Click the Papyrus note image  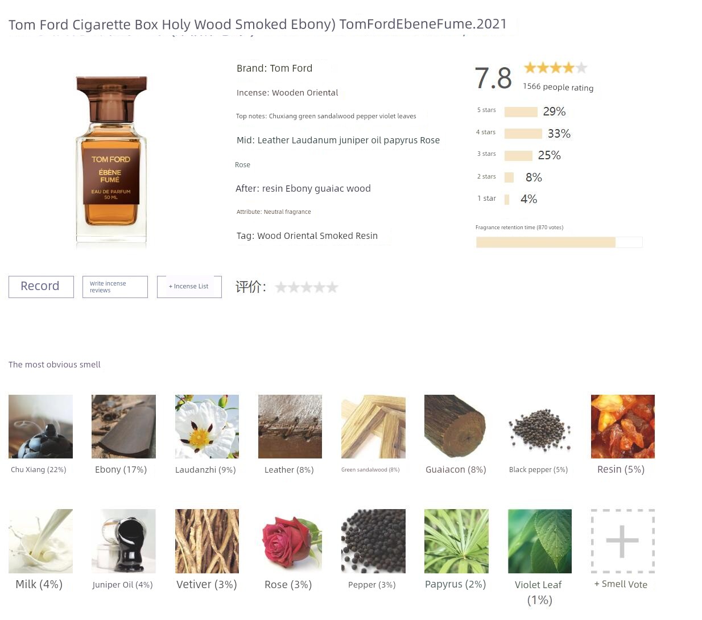(456, 541)
